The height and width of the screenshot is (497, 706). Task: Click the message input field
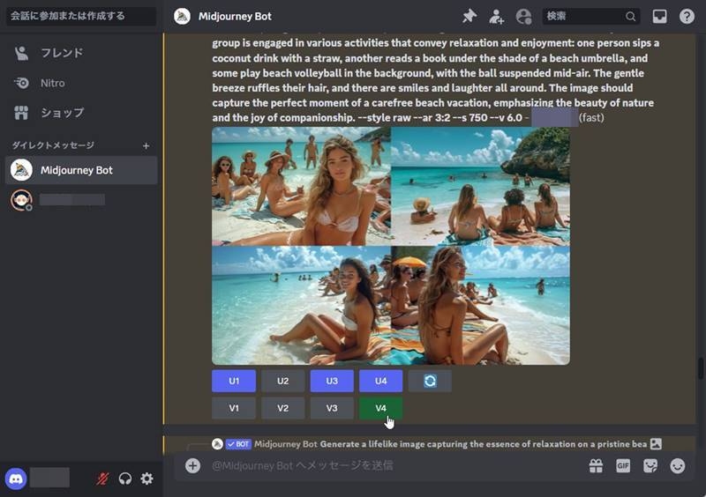click(388, 465)
